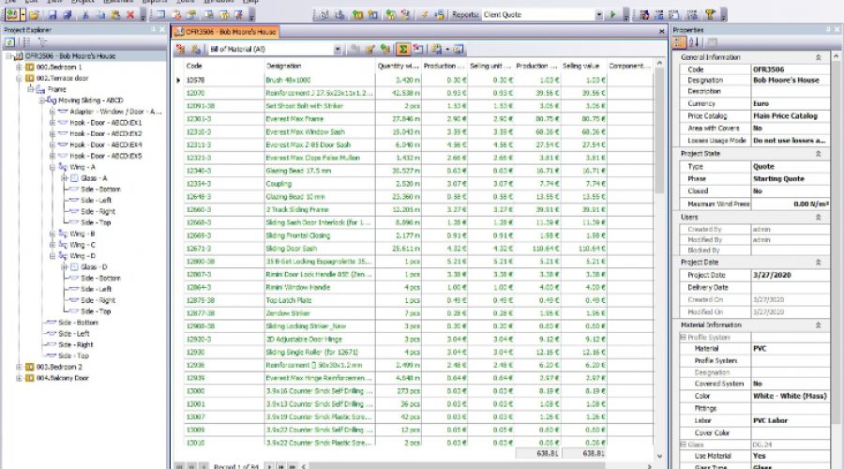
Task: Click the export icon in document toolbar
Action: [x=436, y=49]
